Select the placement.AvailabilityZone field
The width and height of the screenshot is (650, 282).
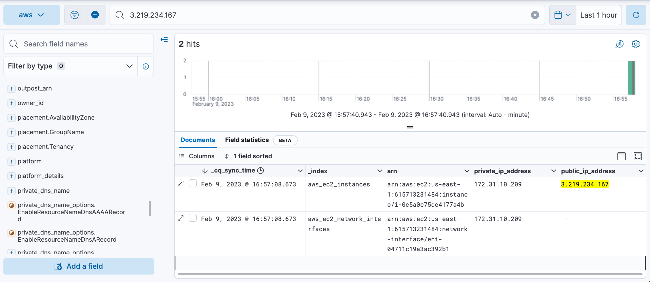[56, 118]
